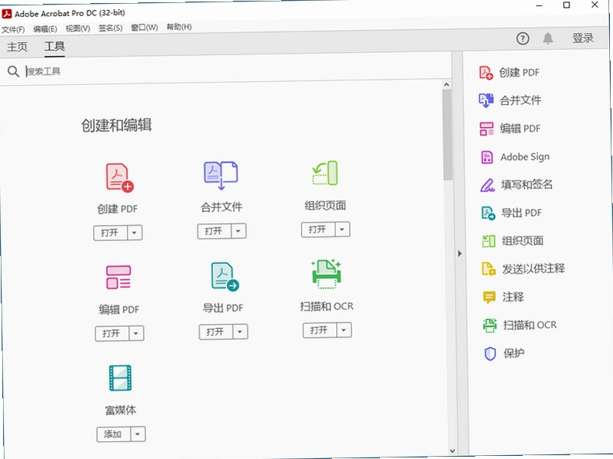Viewport: 613px width, 459px height.
Task: Click the 注释 label in sidebar
Action: point(513,297)
